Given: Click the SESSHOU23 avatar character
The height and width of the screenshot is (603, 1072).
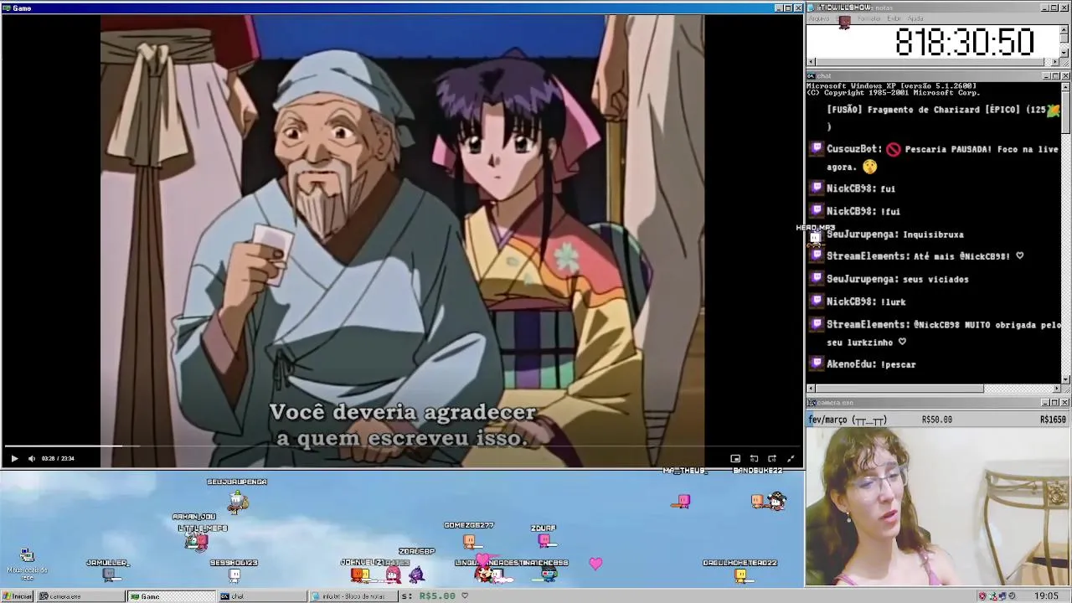Looking at the screenshot, I should pos(234,575).
